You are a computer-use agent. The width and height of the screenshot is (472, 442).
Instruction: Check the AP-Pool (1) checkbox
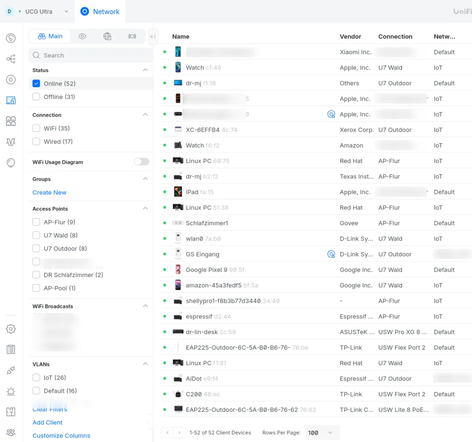36,288
